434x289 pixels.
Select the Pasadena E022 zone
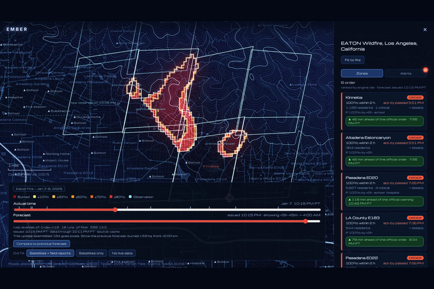coord(384,260)
